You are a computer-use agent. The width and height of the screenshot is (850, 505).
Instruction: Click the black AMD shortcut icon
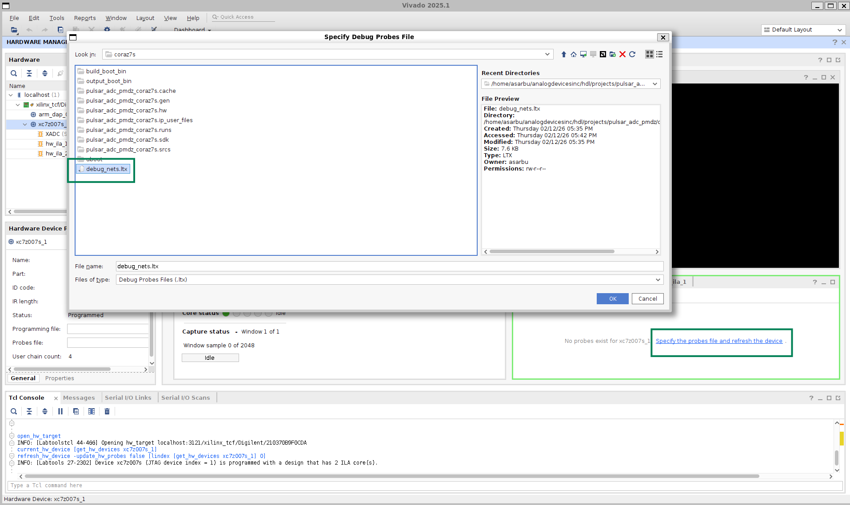(x=603, y=54)
